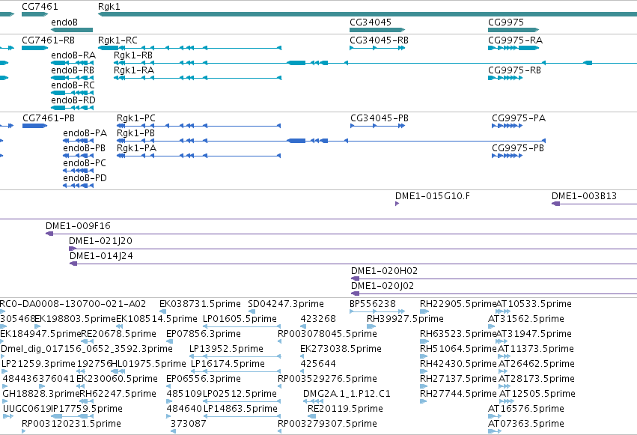Select transcript Rgk1-RB
Viewport: 637px width, 435px height.
375,63
